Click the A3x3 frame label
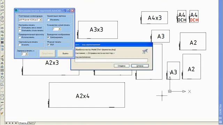Screen dimensions: 223x125 [97, 30]
